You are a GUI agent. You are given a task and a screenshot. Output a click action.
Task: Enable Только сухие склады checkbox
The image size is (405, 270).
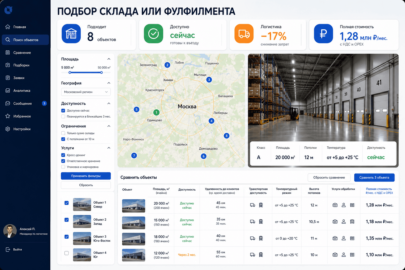[63, 133]
